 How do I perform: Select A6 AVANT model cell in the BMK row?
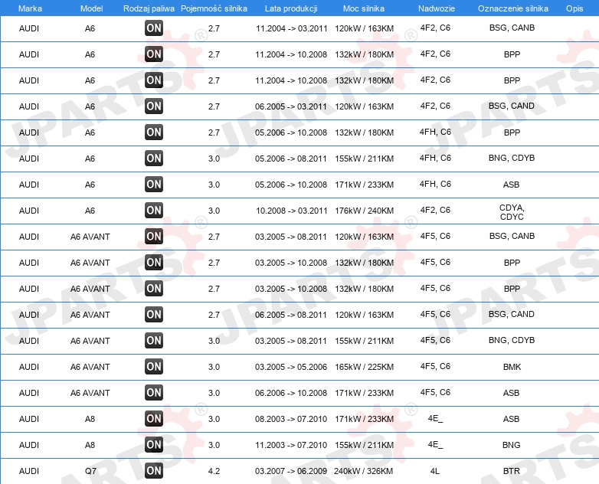point(90,367)
